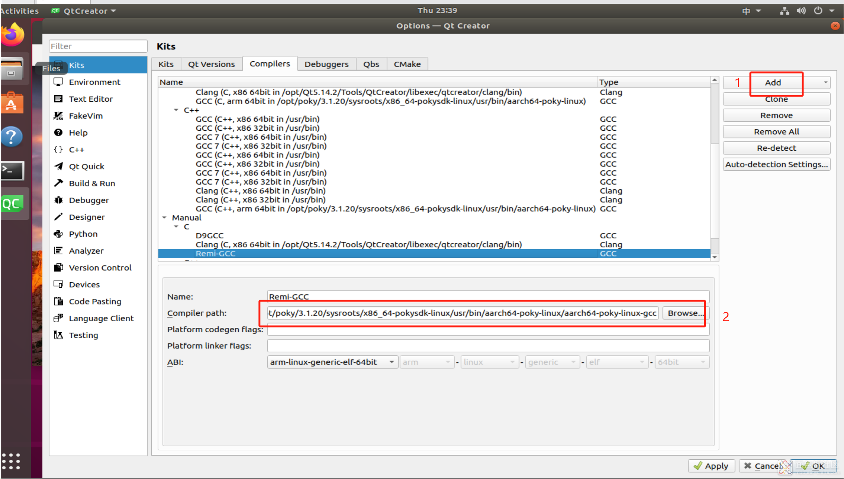Launch Firefox from the Ubuntu dock
844x479 pixels.
[x=13, y=35]
